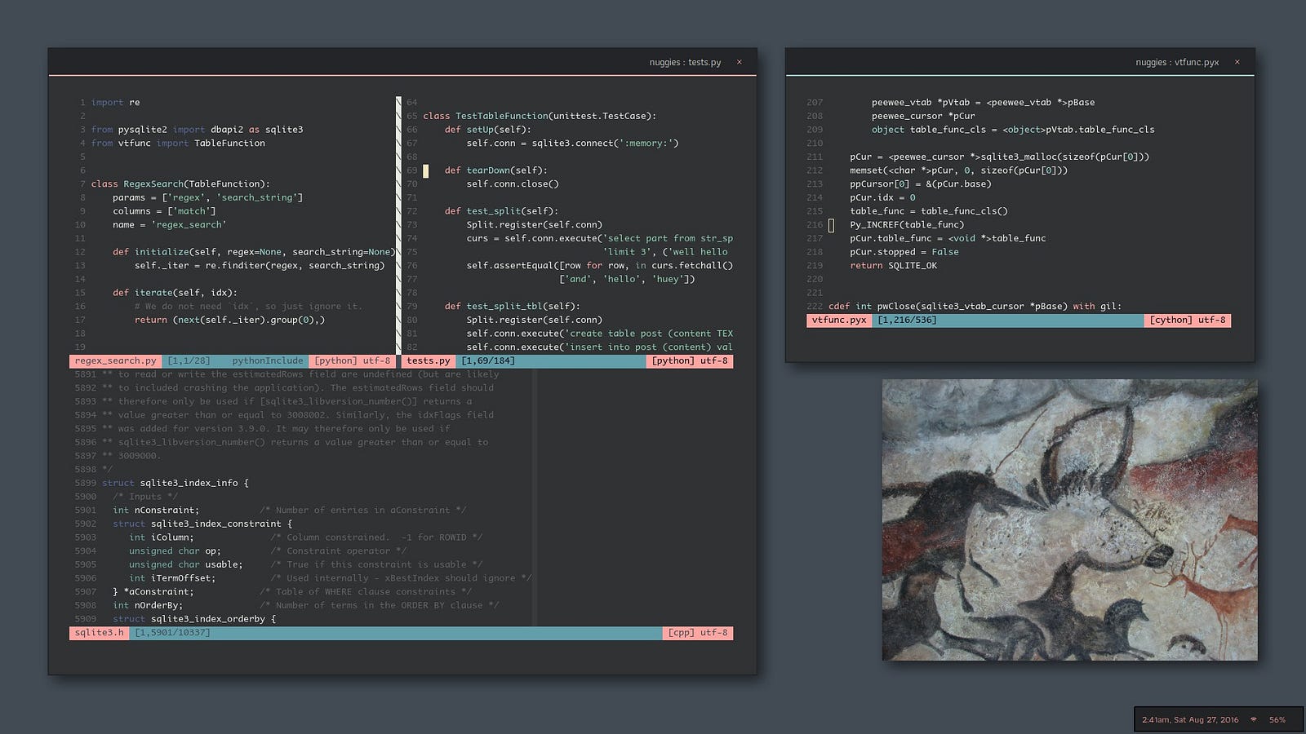
Task: Click 'def setUp(self):'
Action: 488,130
